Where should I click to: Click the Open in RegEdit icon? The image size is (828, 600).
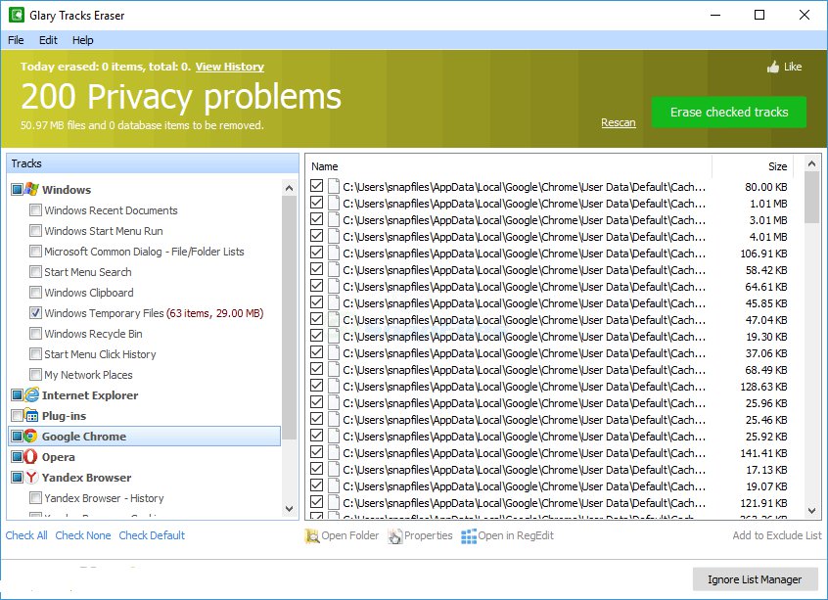click(x=469, y=535)
